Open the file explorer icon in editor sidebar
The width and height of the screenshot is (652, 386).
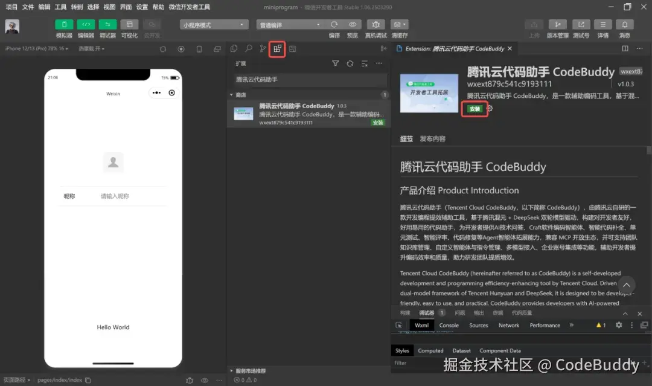tap(234, 50)
